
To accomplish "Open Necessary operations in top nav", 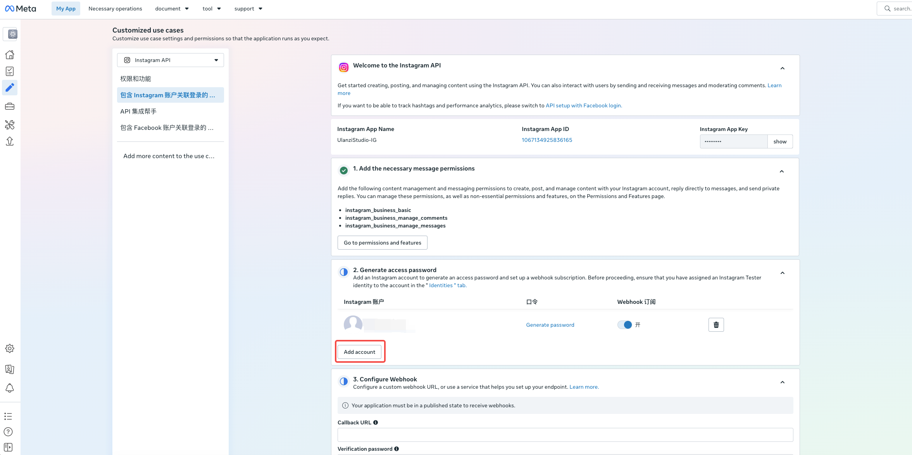I will click(x=115, y=9).
